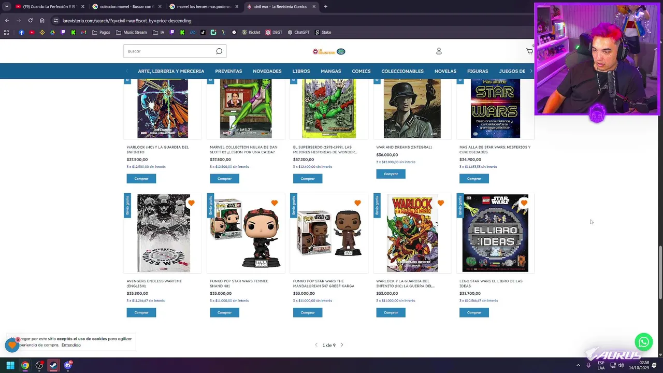Open the user account icon
This screenshot has height=373, width=663.
[439, 51]
